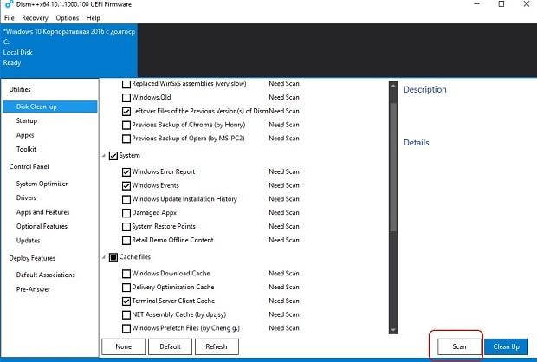Check Windows Update Installation History

(126, 199)
